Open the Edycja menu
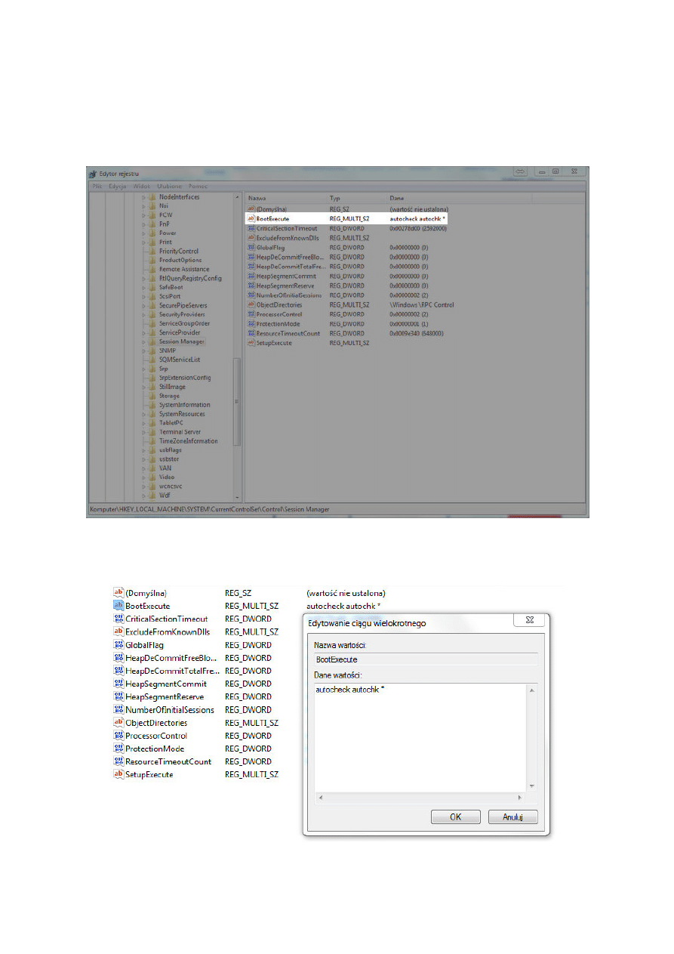Image resolution: width=674 pixels, height=954 pixels. click(x=117, y=186)
